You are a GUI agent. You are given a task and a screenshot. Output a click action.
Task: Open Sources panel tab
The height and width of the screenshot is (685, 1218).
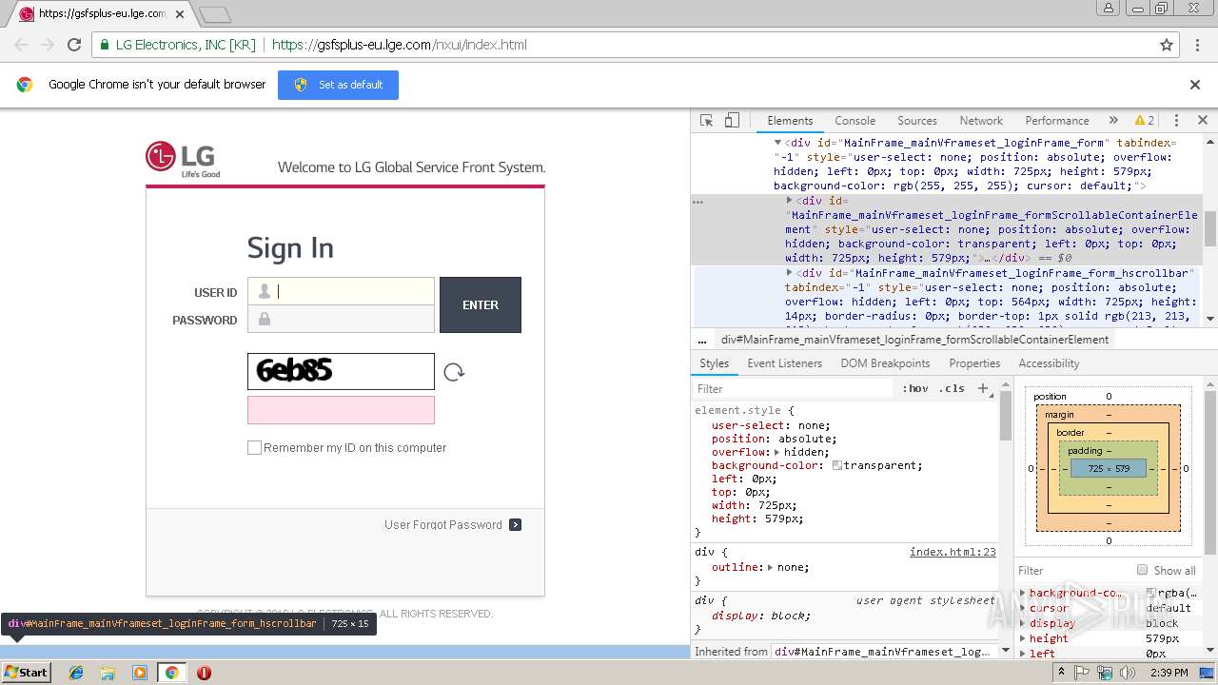pos(917,121)
